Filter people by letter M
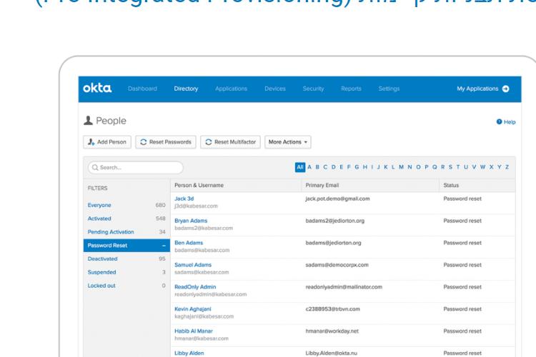The height and width of the screenshot is (357, 536). pos(401,167)
